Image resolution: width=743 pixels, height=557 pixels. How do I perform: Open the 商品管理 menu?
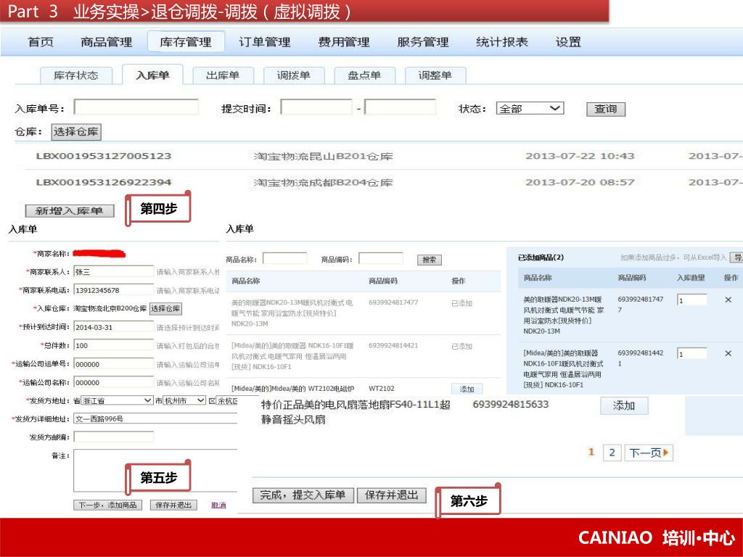(x=106, y=42)
